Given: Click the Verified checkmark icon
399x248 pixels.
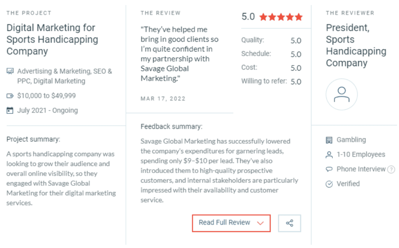Looking at the screenshot, I should coord(329,184).
